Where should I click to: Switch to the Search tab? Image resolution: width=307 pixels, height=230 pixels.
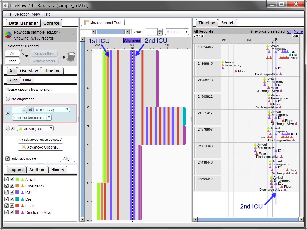228,23
